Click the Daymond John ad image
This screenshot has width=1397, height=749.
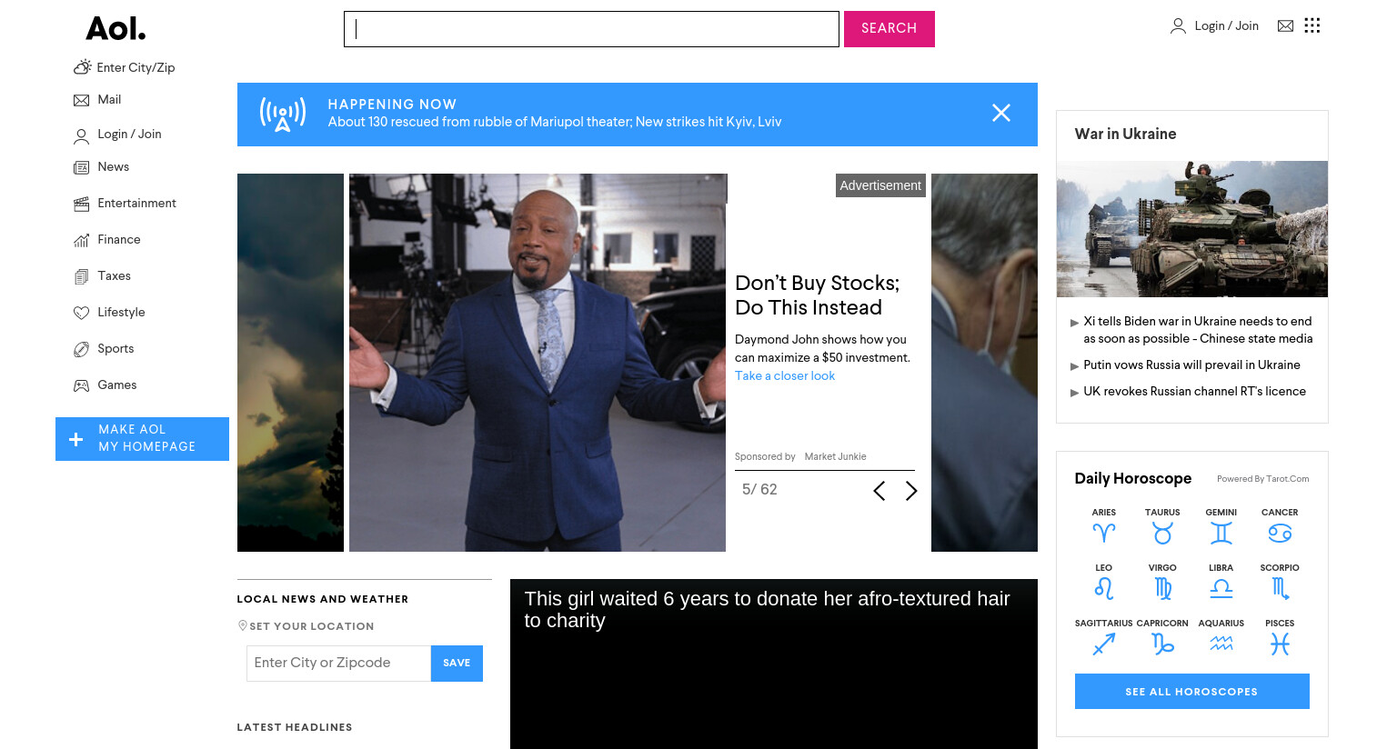538,363
